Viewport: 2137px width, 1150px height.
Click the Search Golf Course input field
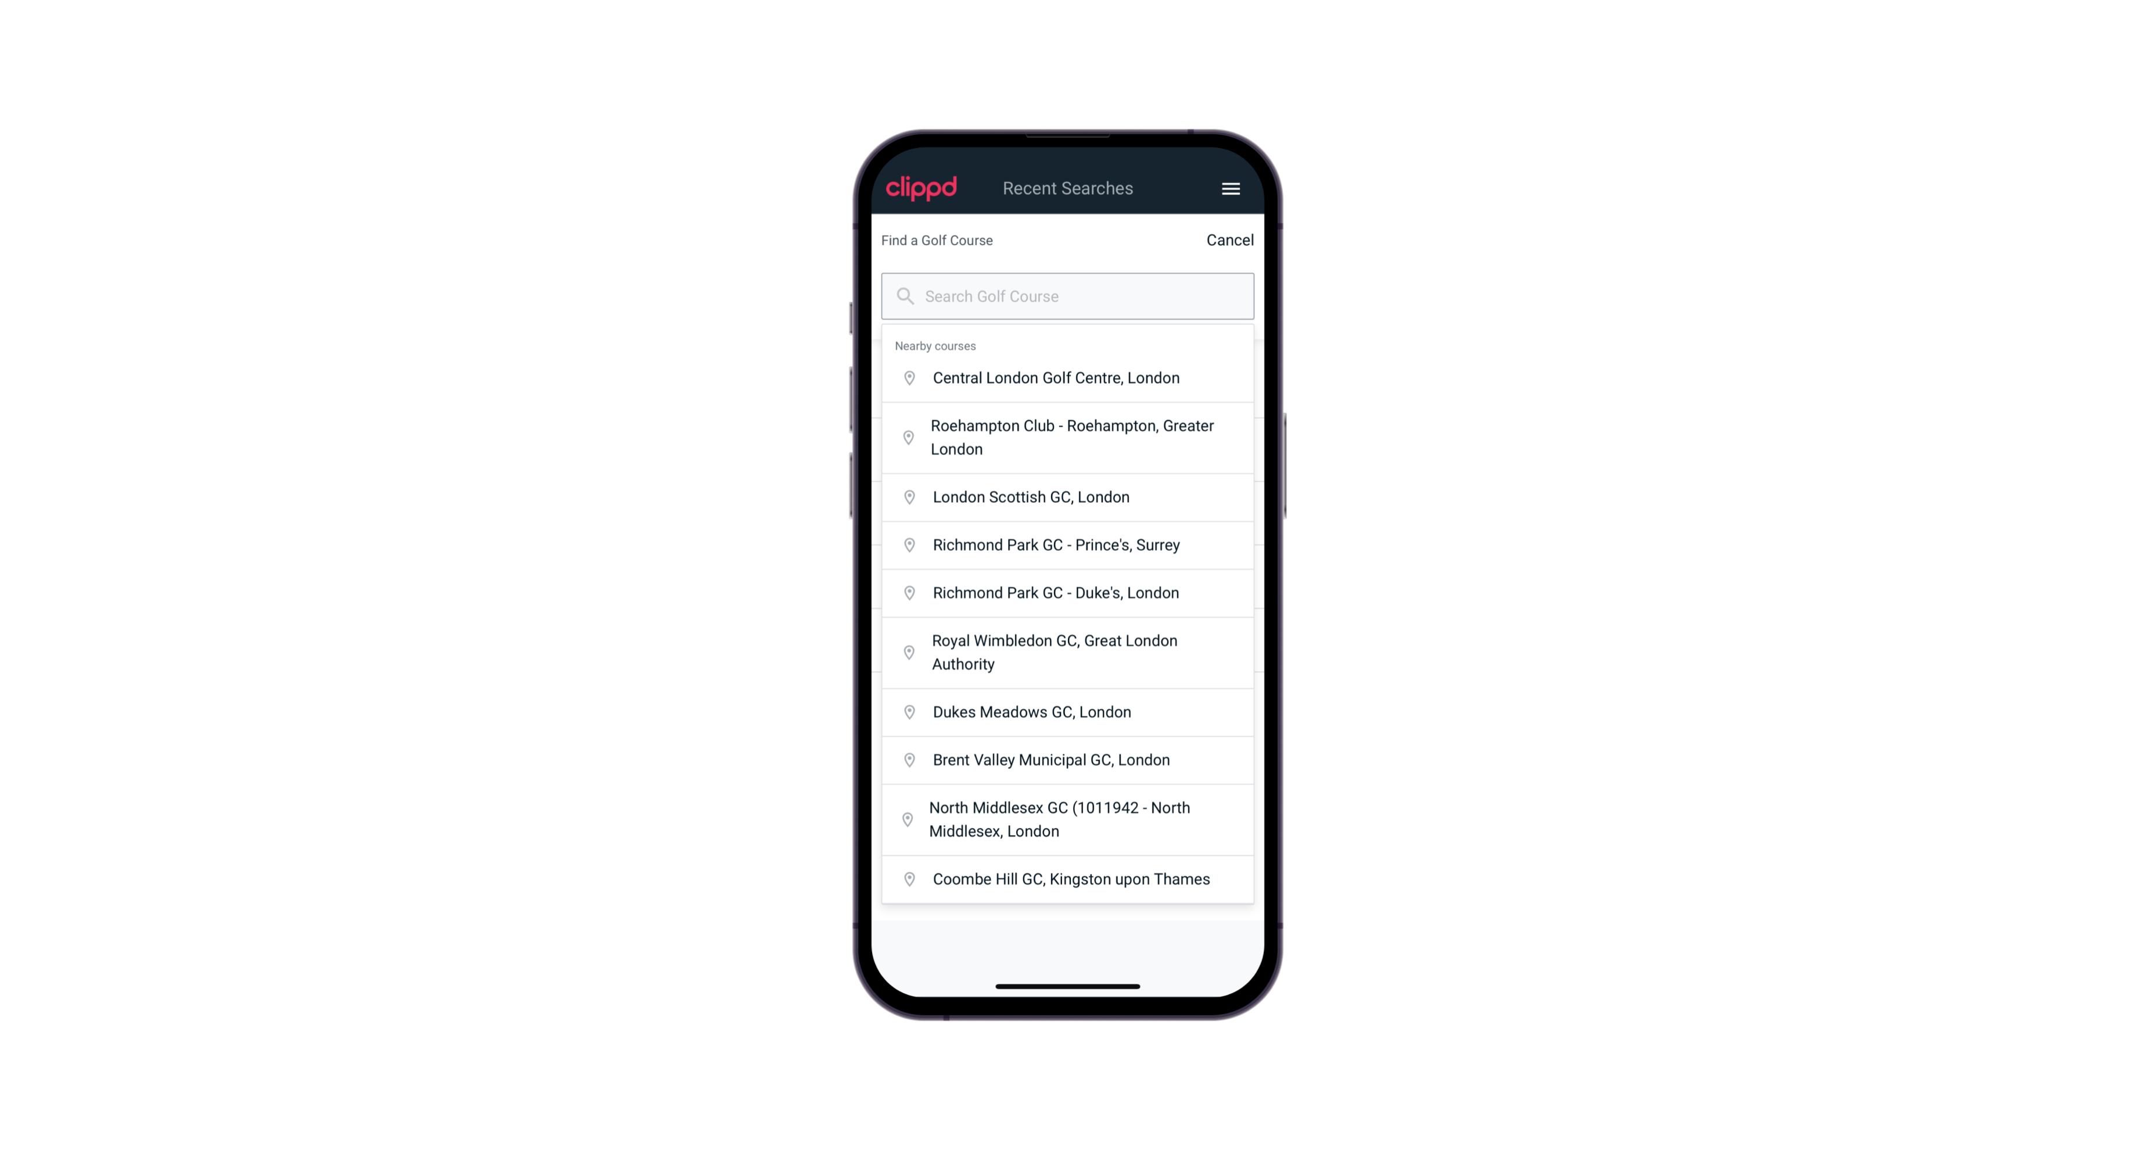point(1067,296)
